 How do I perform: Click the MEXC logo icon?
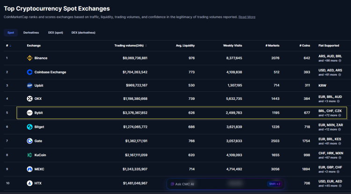[29, 169]
